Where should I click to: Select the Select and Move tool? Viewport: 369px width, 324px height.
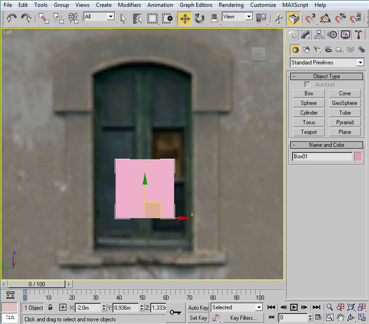click(185, 18)
